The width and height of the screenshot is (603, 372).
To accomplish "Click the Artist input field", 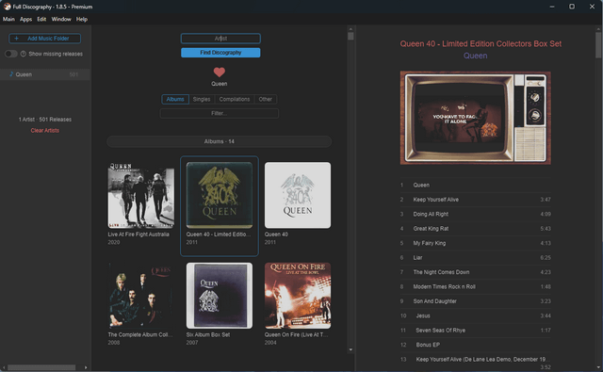I will tap(220, 39).
